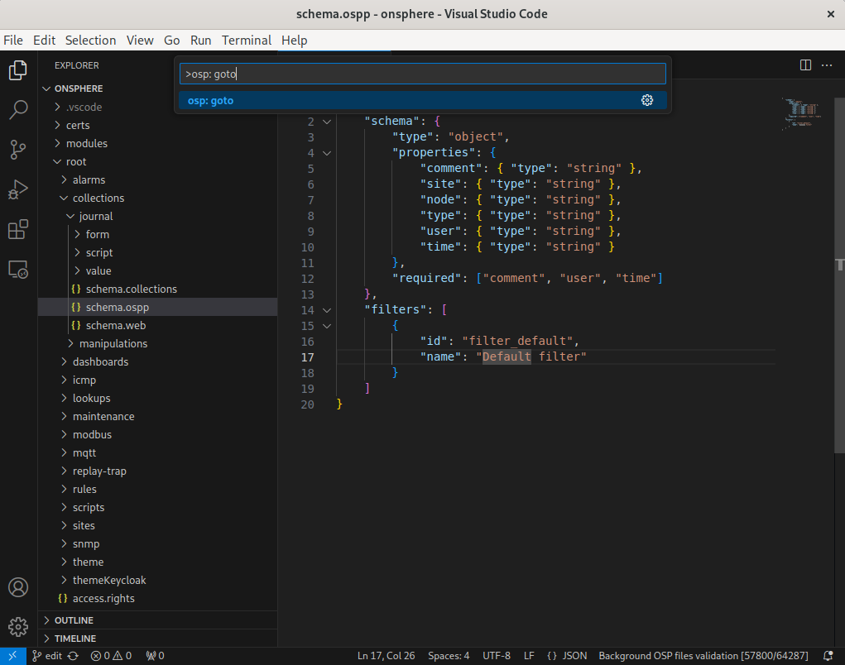
Task: Fold the object at line 15
Action: (x=327, y=326)
